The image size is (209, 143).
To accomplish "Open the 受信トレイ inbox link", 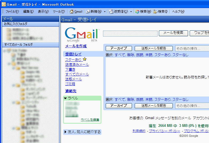I will [73, 54].
